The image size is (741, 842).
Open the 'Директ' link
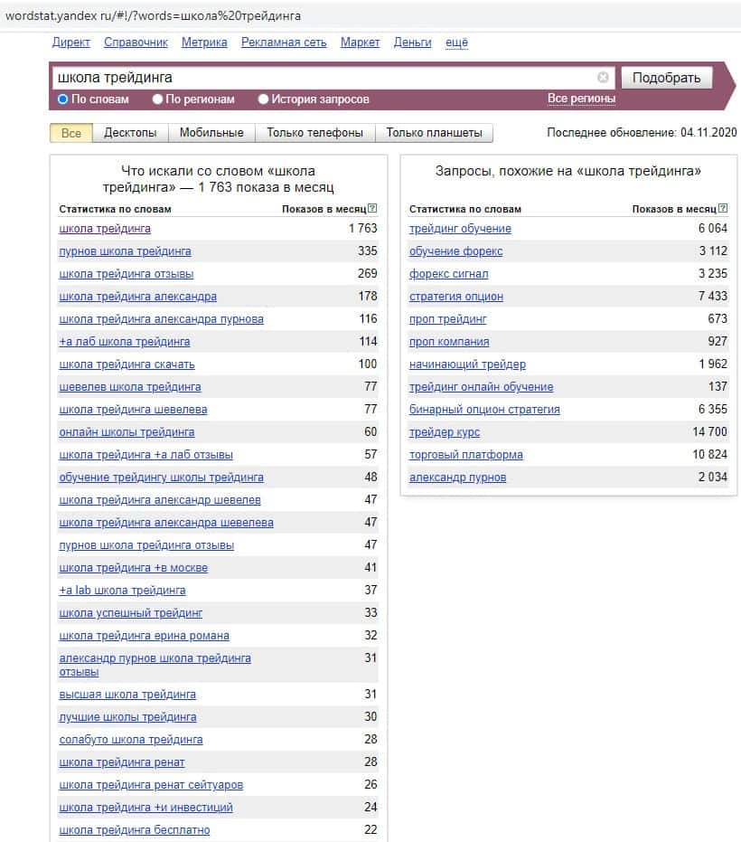[x=70, y=43]
